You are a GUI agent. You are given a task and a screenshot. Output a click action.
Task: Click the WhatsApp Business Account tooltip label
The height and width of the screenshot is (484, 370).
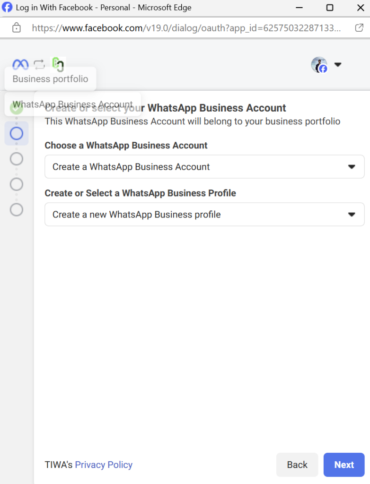pyautogui.click(x=73, y=104)
